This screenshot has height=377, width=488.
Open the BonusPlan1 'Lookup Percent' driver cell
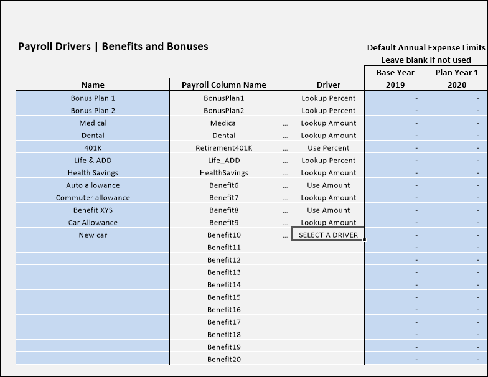[x=328, y=98]
